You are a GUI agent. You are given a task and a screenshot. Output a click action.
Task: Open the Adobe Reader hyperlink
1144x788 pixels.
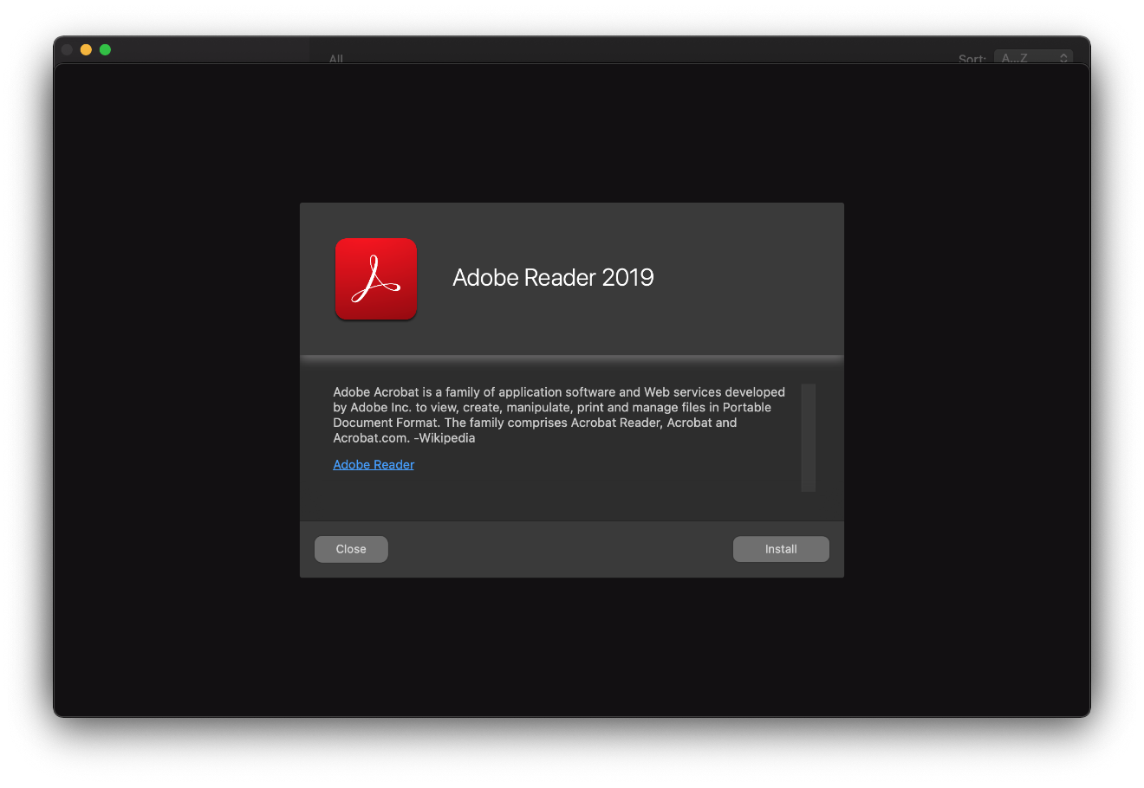(x=374, y=465)
